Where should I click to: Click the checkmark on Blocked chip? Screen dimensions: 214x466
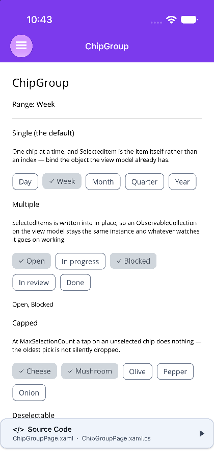click(119, 261)
